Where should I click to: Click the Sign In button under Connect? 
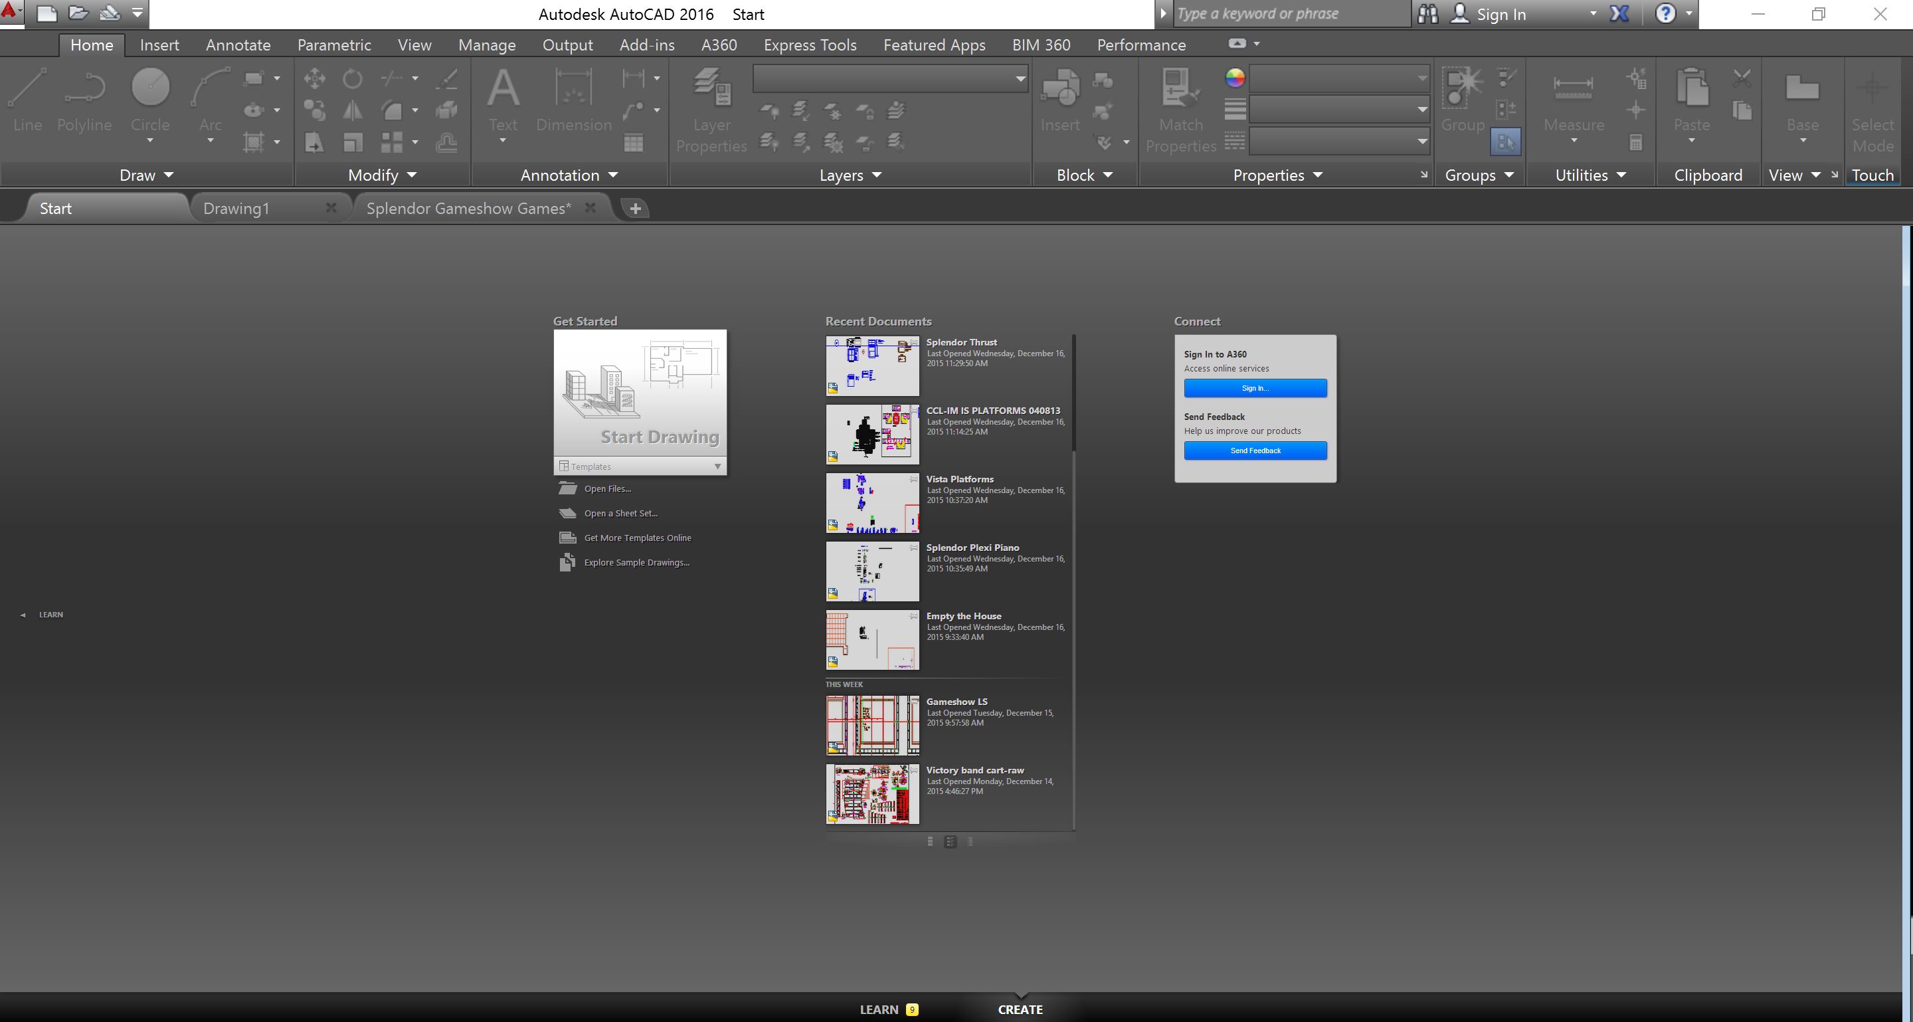click(1254, 387)
